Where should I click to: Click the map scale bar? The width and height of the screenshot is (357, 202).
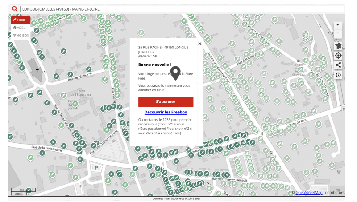23,192
